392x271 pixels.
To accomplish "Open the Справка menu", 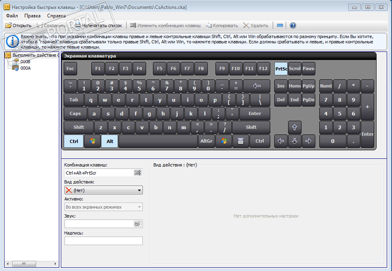I will point(56,16).
